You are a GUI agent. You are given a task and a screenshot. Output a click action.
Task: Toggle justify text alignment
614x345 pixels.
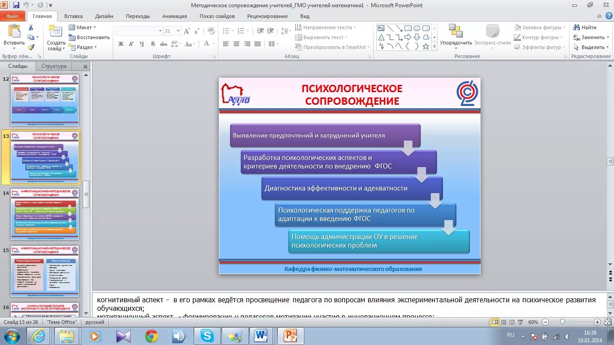click(x=258, y=44)
